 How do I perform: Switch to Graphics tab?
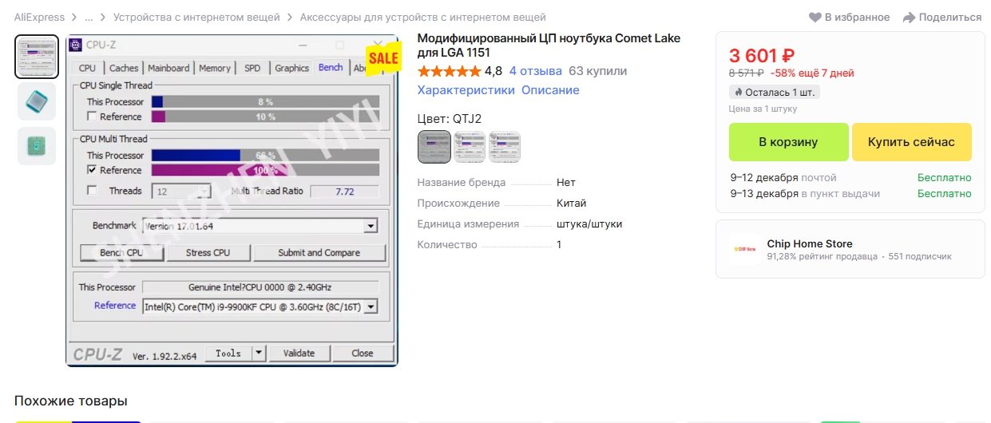[291, 69]
